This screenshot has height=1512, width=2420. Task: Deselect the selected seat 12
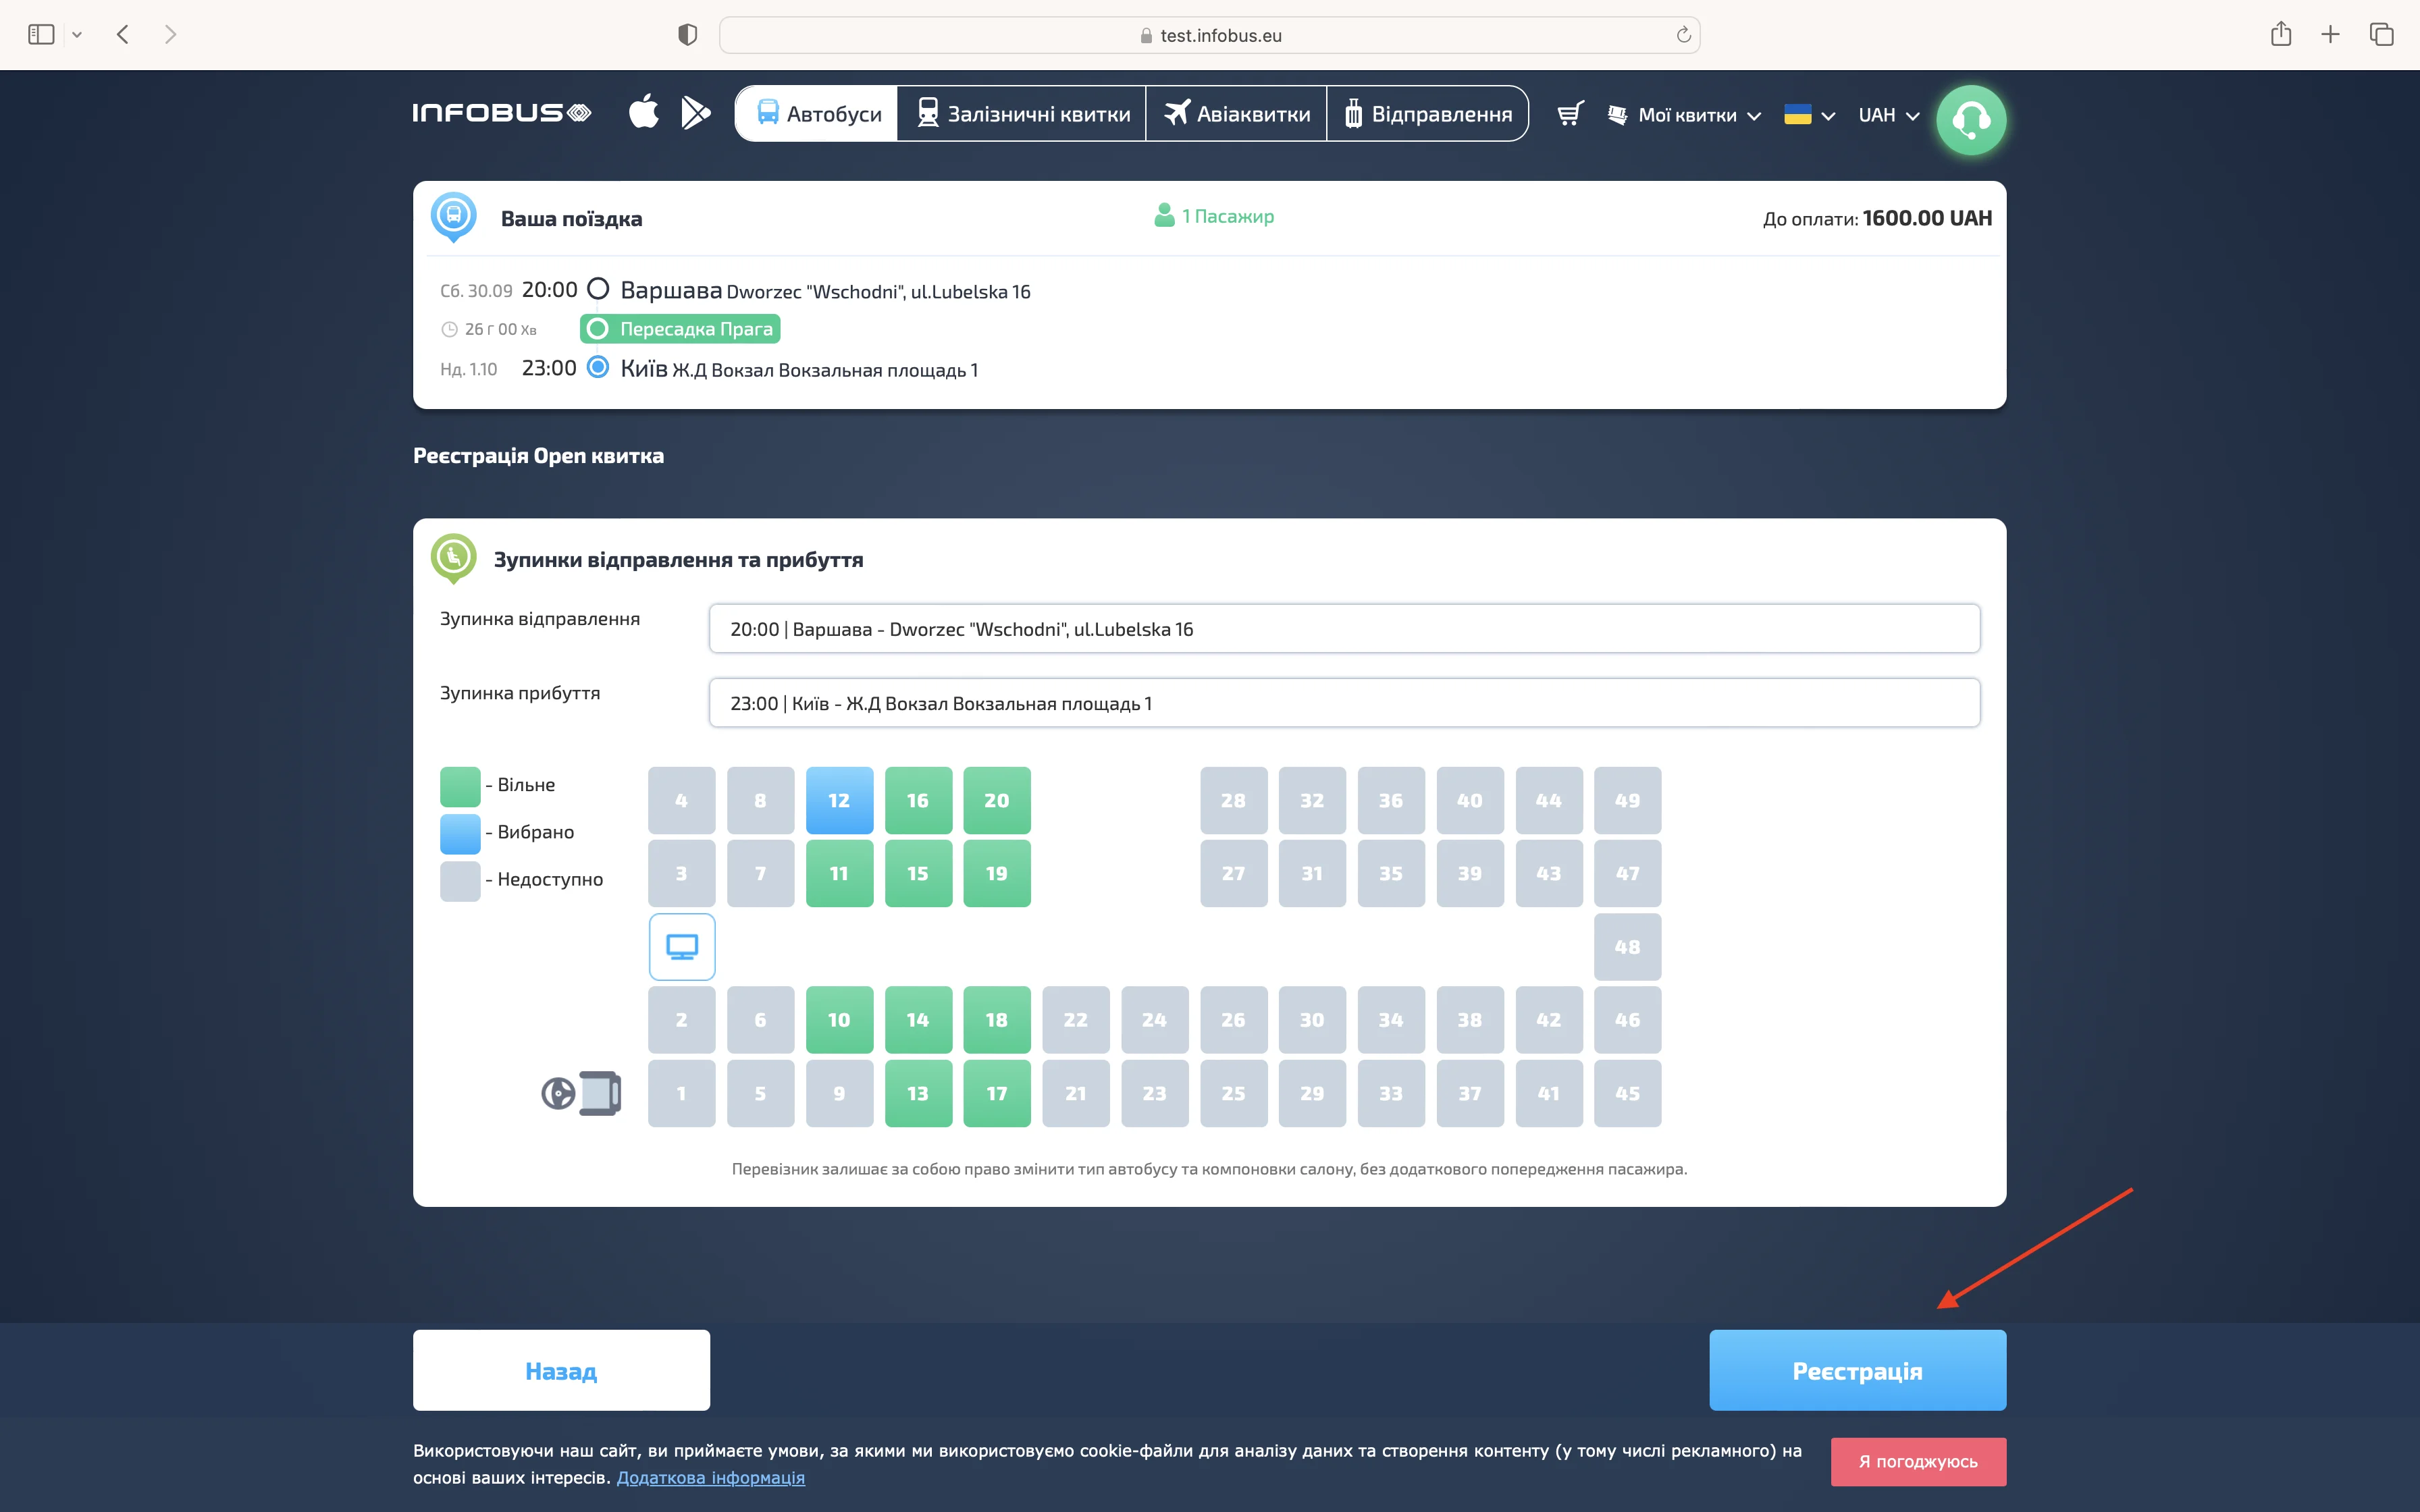click(839, 800)
